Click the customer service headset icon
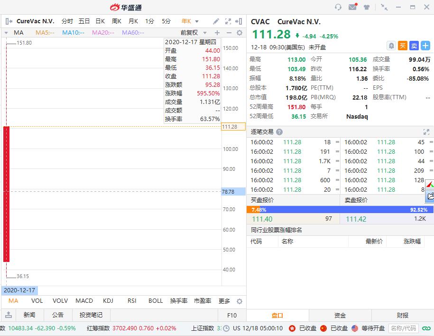The image size is (434, 336). point(338,7)
